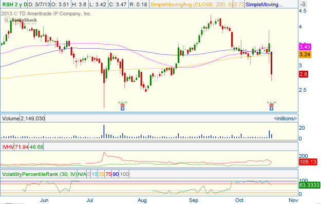Select the truncated blue SimpleMoving... study label
321x204 pixels.
(264, 4)
